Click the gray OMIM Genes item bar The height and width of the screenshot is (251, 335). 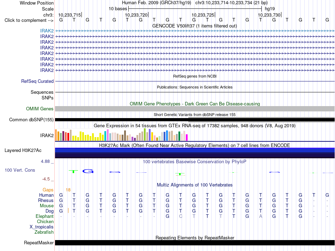(195, 109)
